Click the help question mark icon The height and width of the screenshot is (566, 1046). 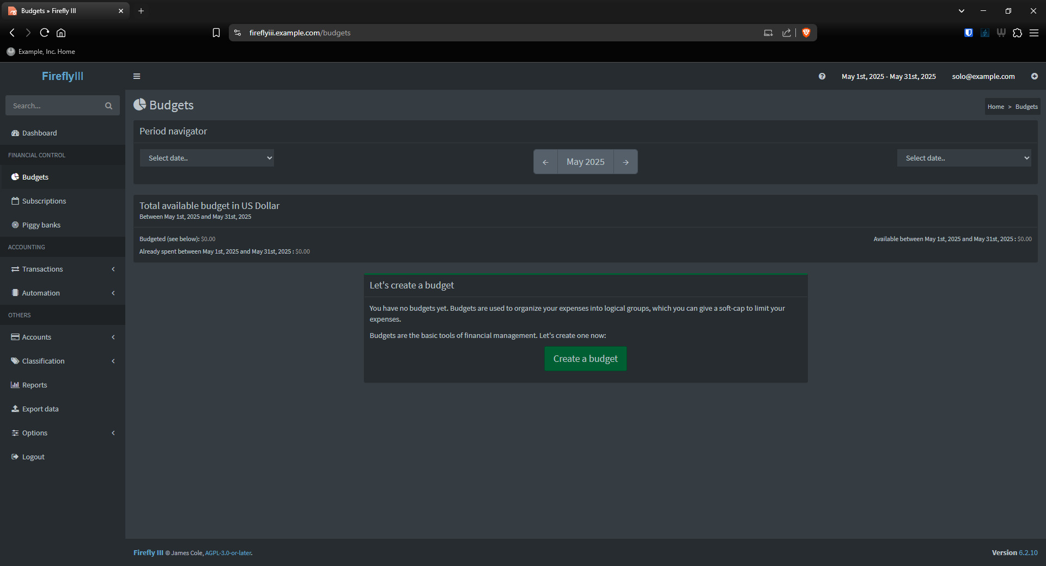(x=822, y=76)
